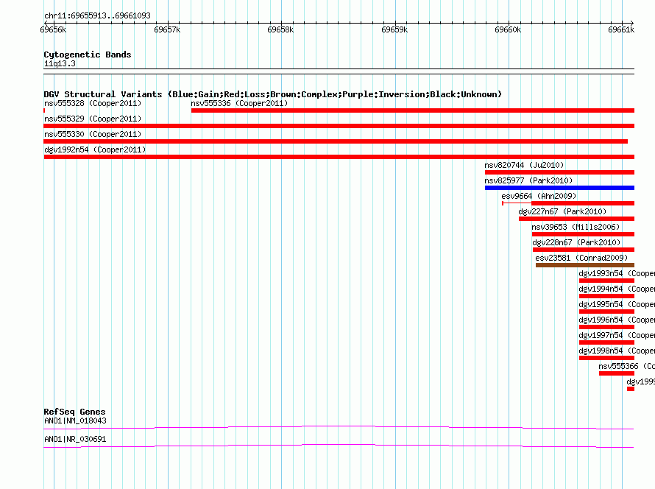
Task: Click the 69660k ruler tick label
Action: [x=508, y=29]
